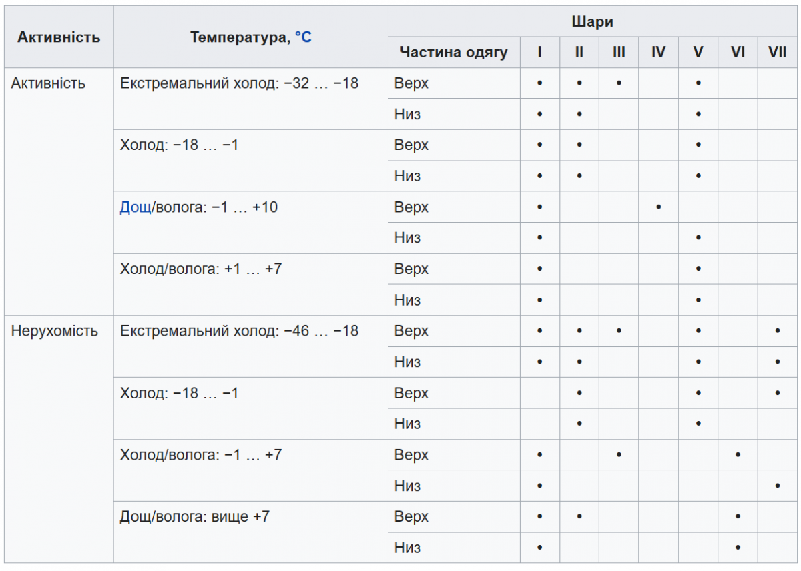The image size is (801, 571).
Task: Click the Температура header text
Action: pyautogui.click(x=237, y=37)
